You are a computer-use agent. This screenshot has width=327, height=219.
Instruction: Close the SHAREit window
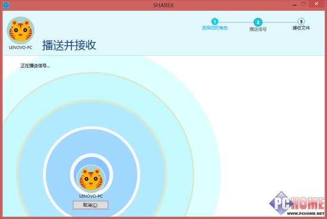coord(316,4)
